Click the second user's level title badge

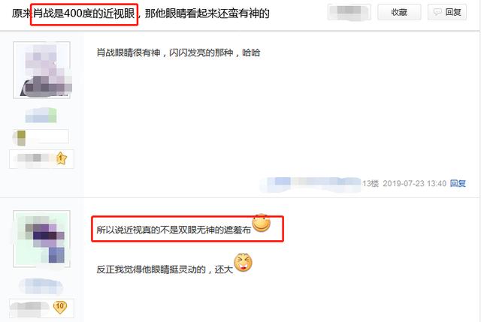[x=42, y=308]
